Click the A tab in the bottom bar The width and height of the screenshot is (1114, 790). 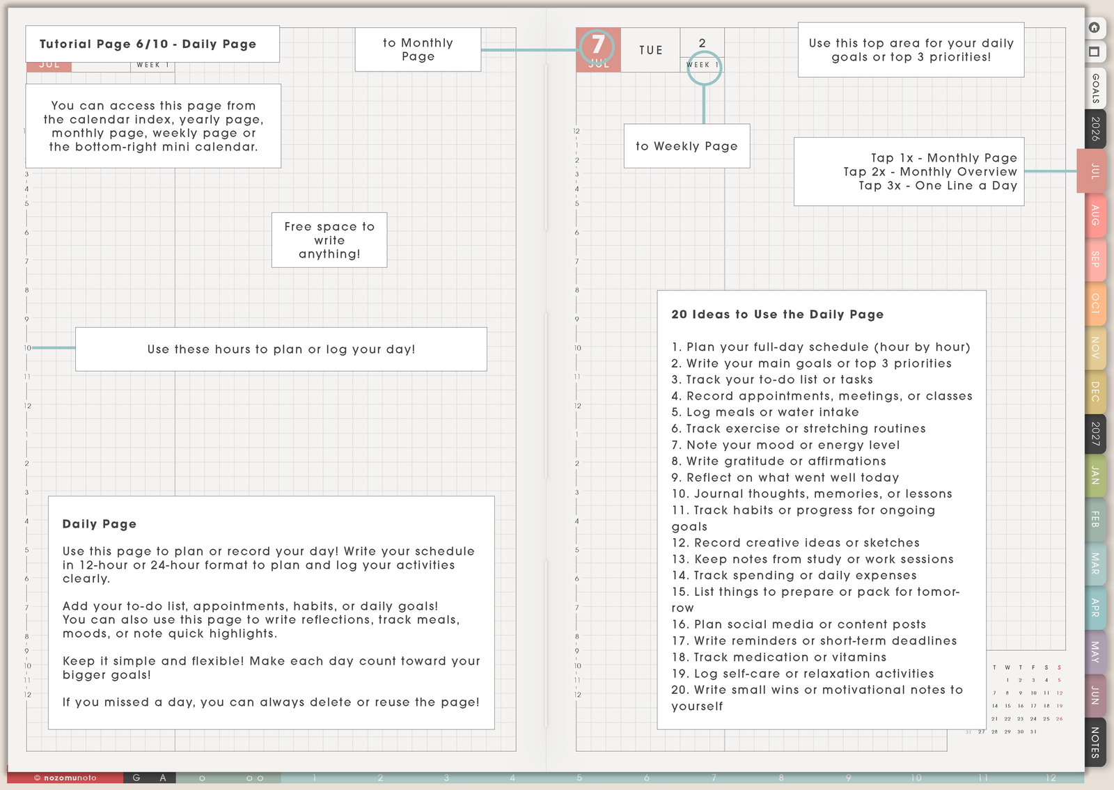pyautogui.click(x=163, y=777)
